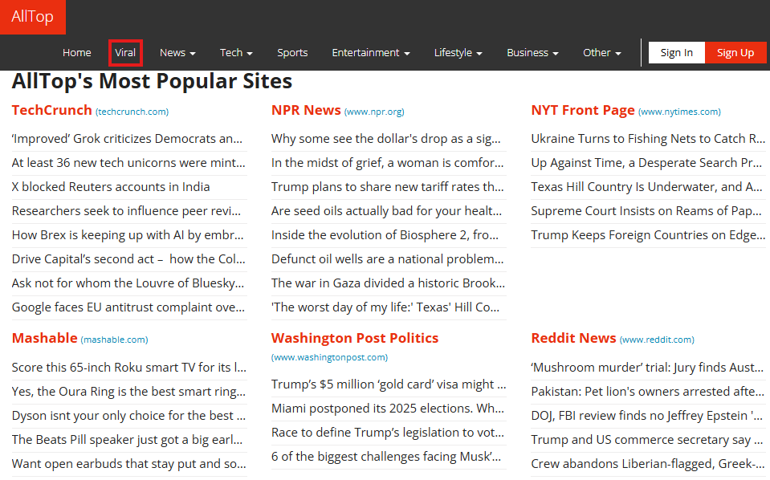Open "6 of the biggest challenges facing Musk"
Screen dimensions: 770x480
coord(386,457)
